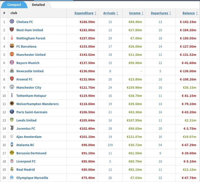The image size is (200, 182).
Task: Open the Leeds United club link
Action: (x=26, y=120)
